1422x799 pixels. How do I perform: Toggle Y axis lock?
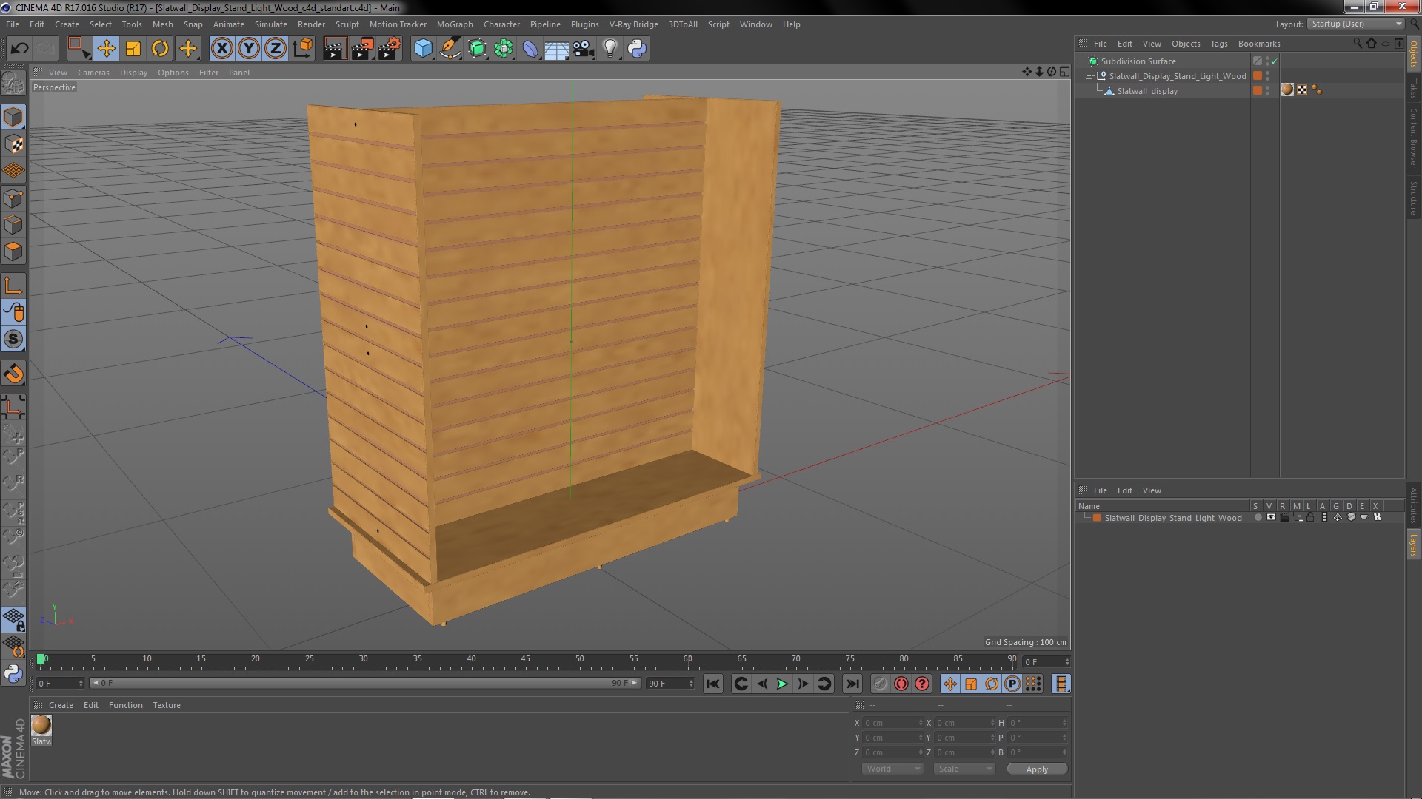(249, 49)
